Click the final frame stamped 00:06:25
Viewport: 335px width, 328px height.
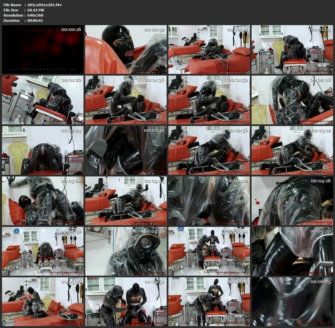(292, 302)
